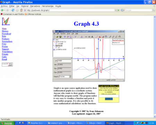Image resolution: width=156 pixels, height=125 pixels.
Task: Open the Marcadores menu
Action: (x=35, y=6)
